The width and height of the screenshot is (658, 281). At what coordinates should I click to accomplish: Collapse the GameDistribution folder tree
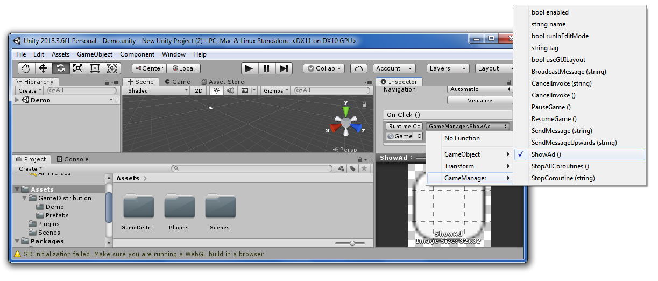tap(25, 198)
